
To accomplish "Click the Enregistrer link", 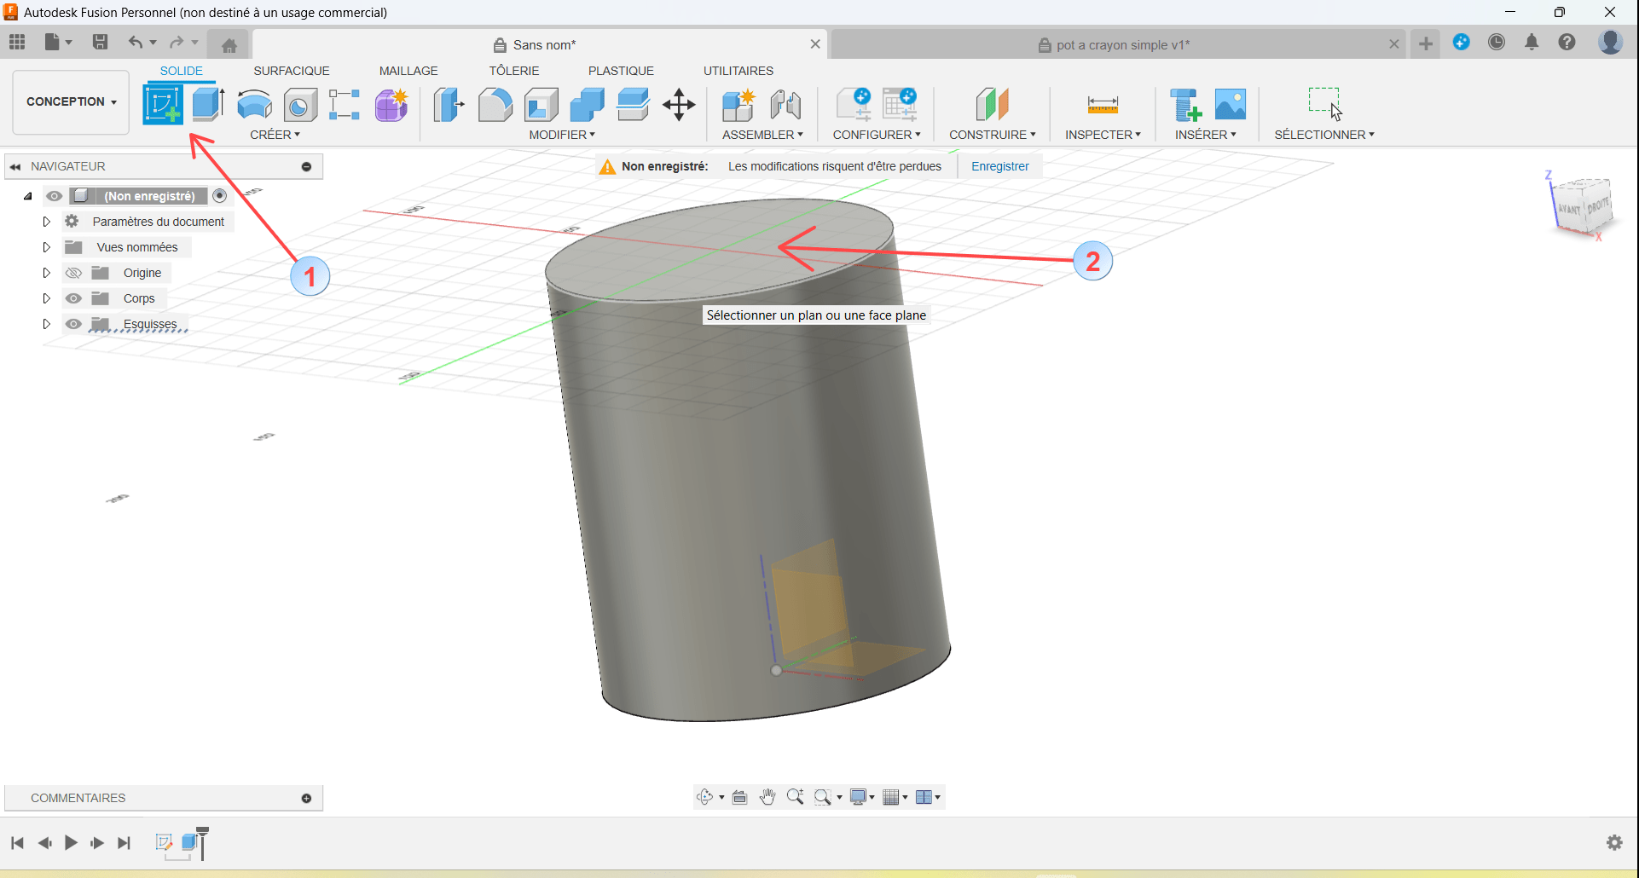I will (1000, 166).
